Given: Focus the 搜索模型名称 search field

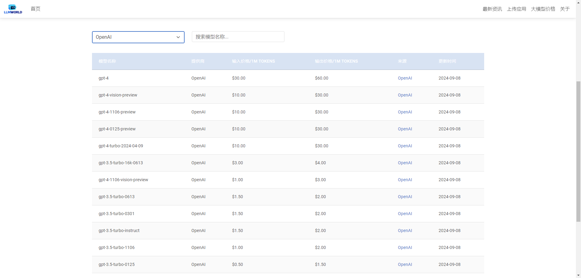Looking at the screenshot, I should pyautogui.click(x=238, y=37).
